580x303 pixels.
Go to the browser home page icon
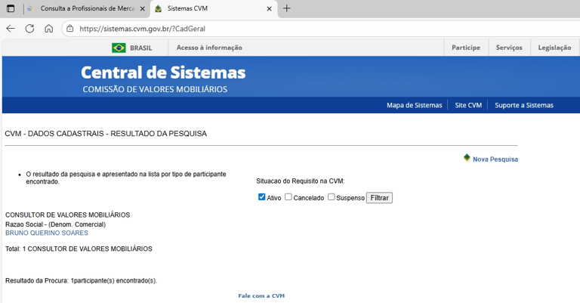(49, 29)
